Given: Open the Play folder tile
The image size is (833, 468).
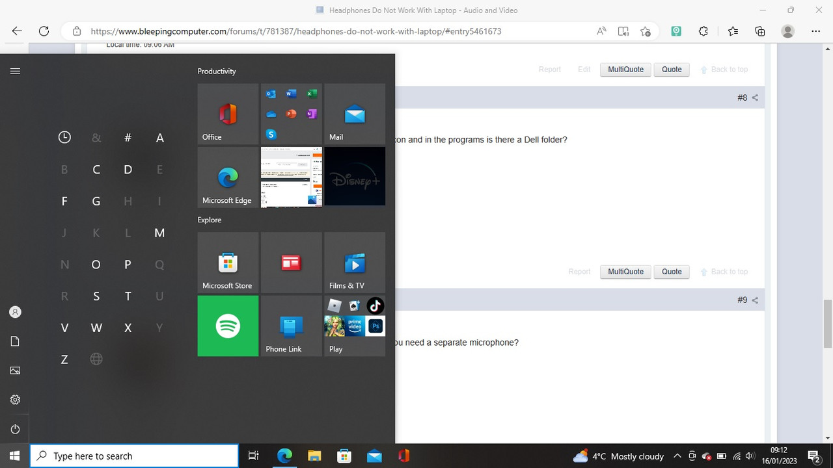Looking at the screenshot, I should (x=355, y=326).
